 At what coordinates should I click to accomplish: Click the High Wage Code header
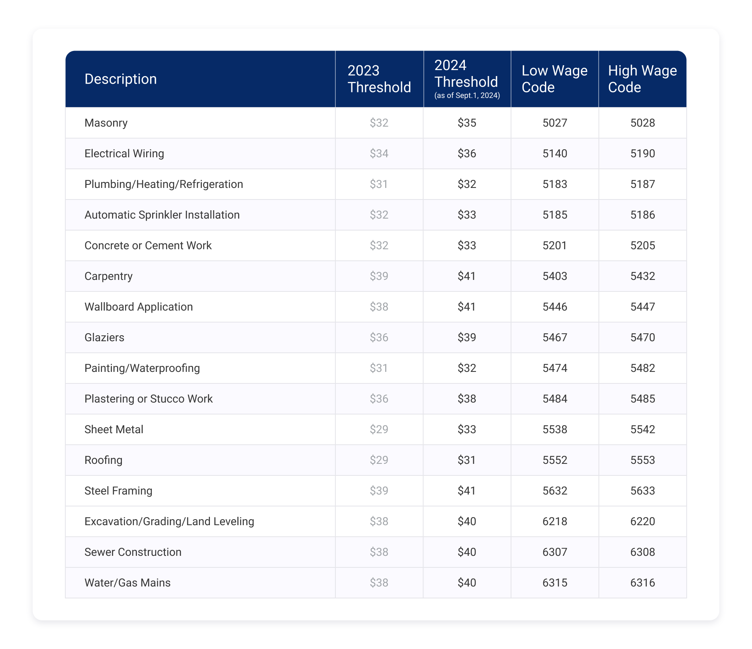(642, 79)
